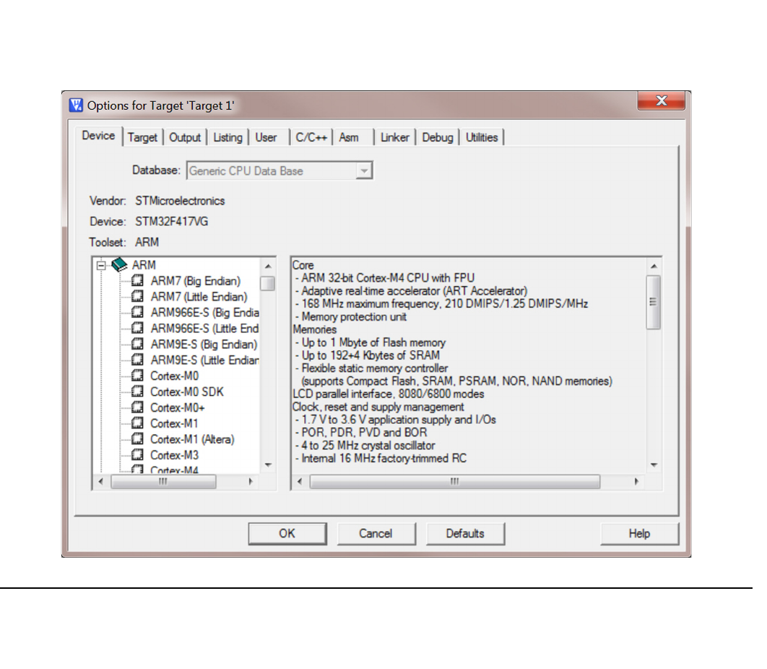Click device tree horizontal scrollbar thumb
Viewport: 767px width, 669px height.
point(163,482)
